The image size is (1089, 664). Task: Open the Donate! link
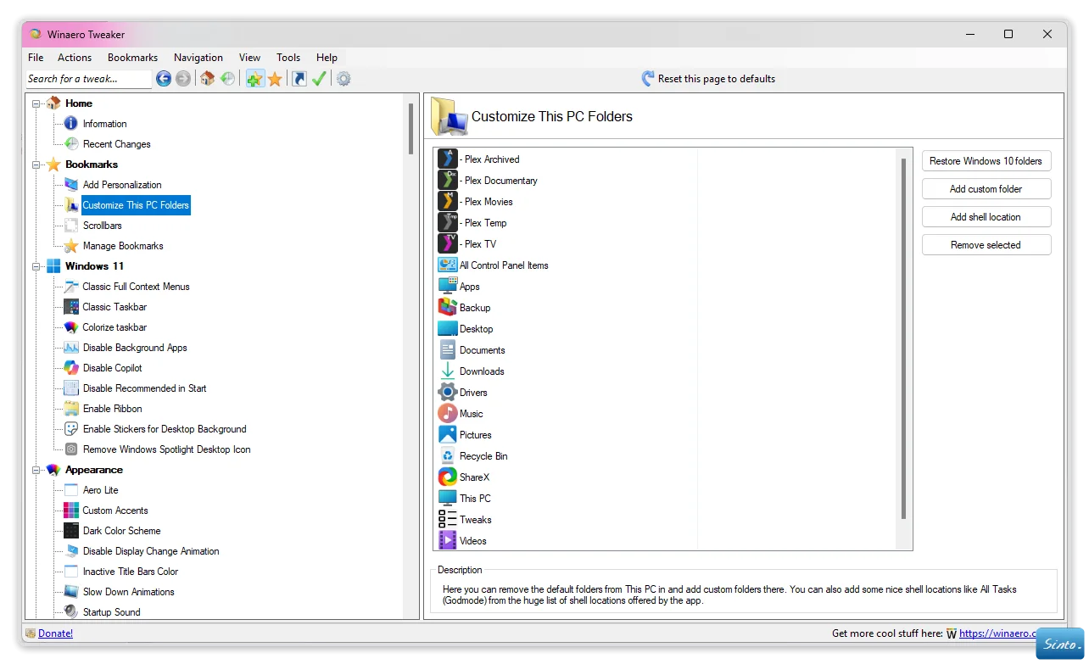pyautogui.click(x=56, y=633)
